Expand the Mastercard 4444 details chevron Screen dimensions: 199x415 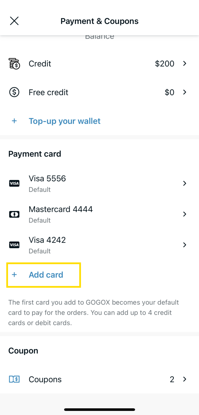(x=185, y=214)
